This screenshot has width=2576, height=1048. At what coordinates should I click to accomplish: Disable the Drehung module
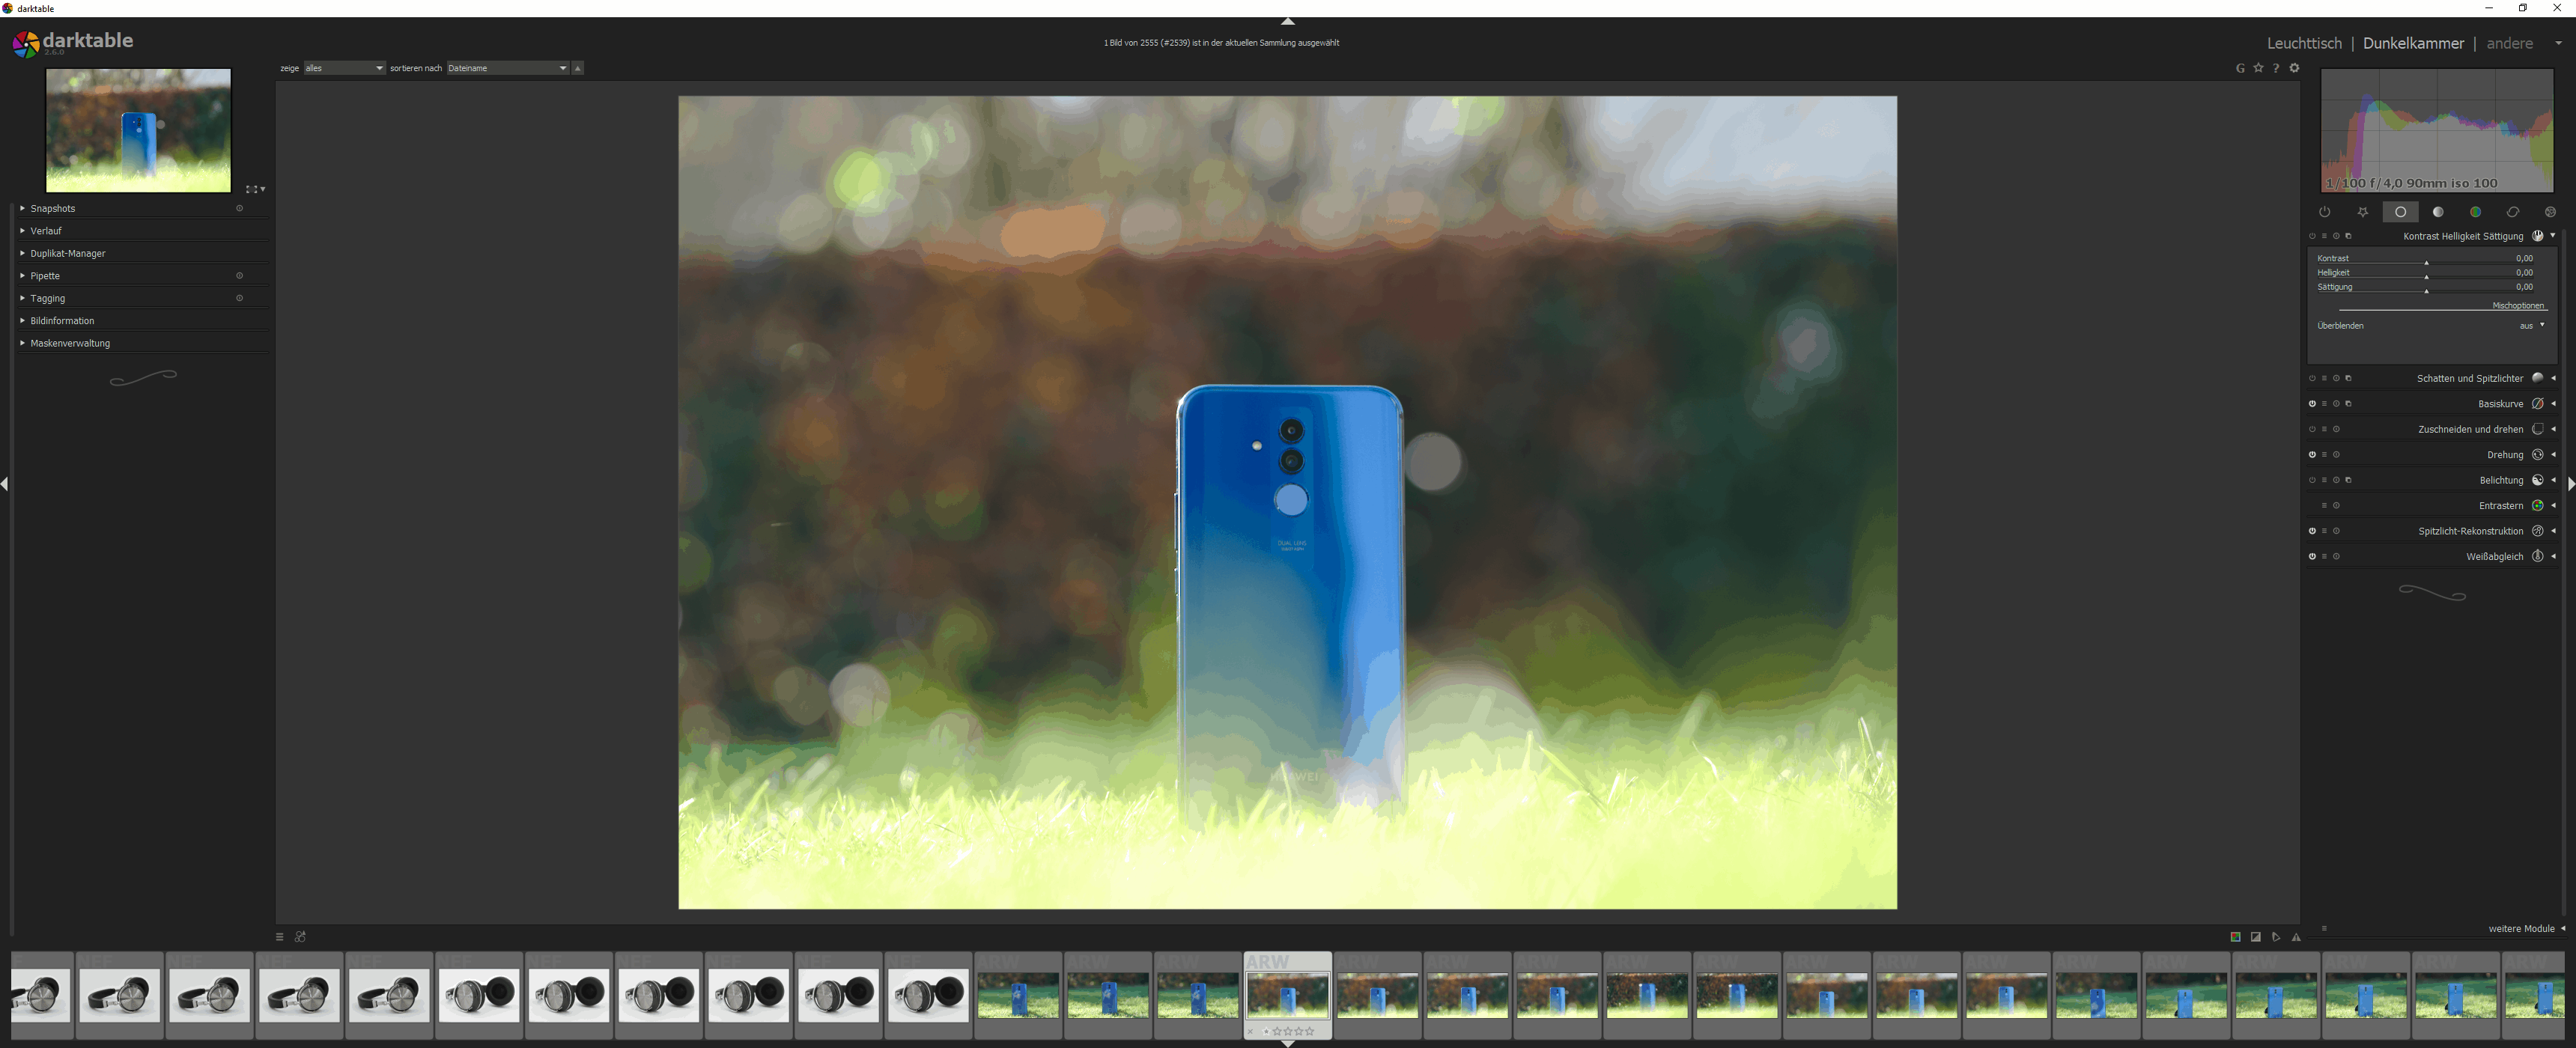[x=2312, y=455]
